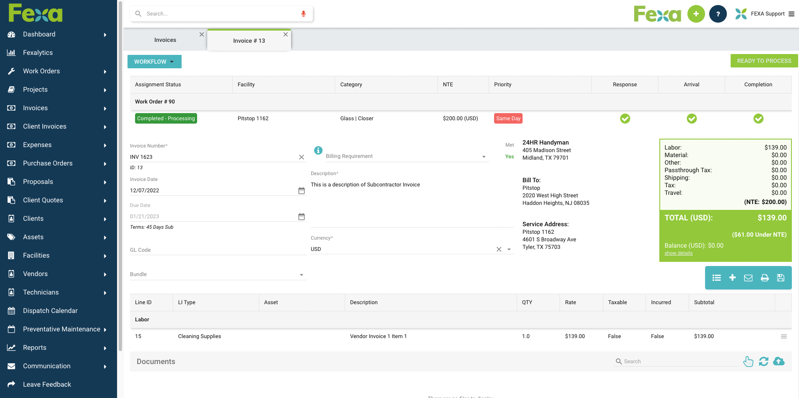This screenshot has height=398, width=799.
Task: Click the cloud upload icon in Documents
Action: pos(779,361)
